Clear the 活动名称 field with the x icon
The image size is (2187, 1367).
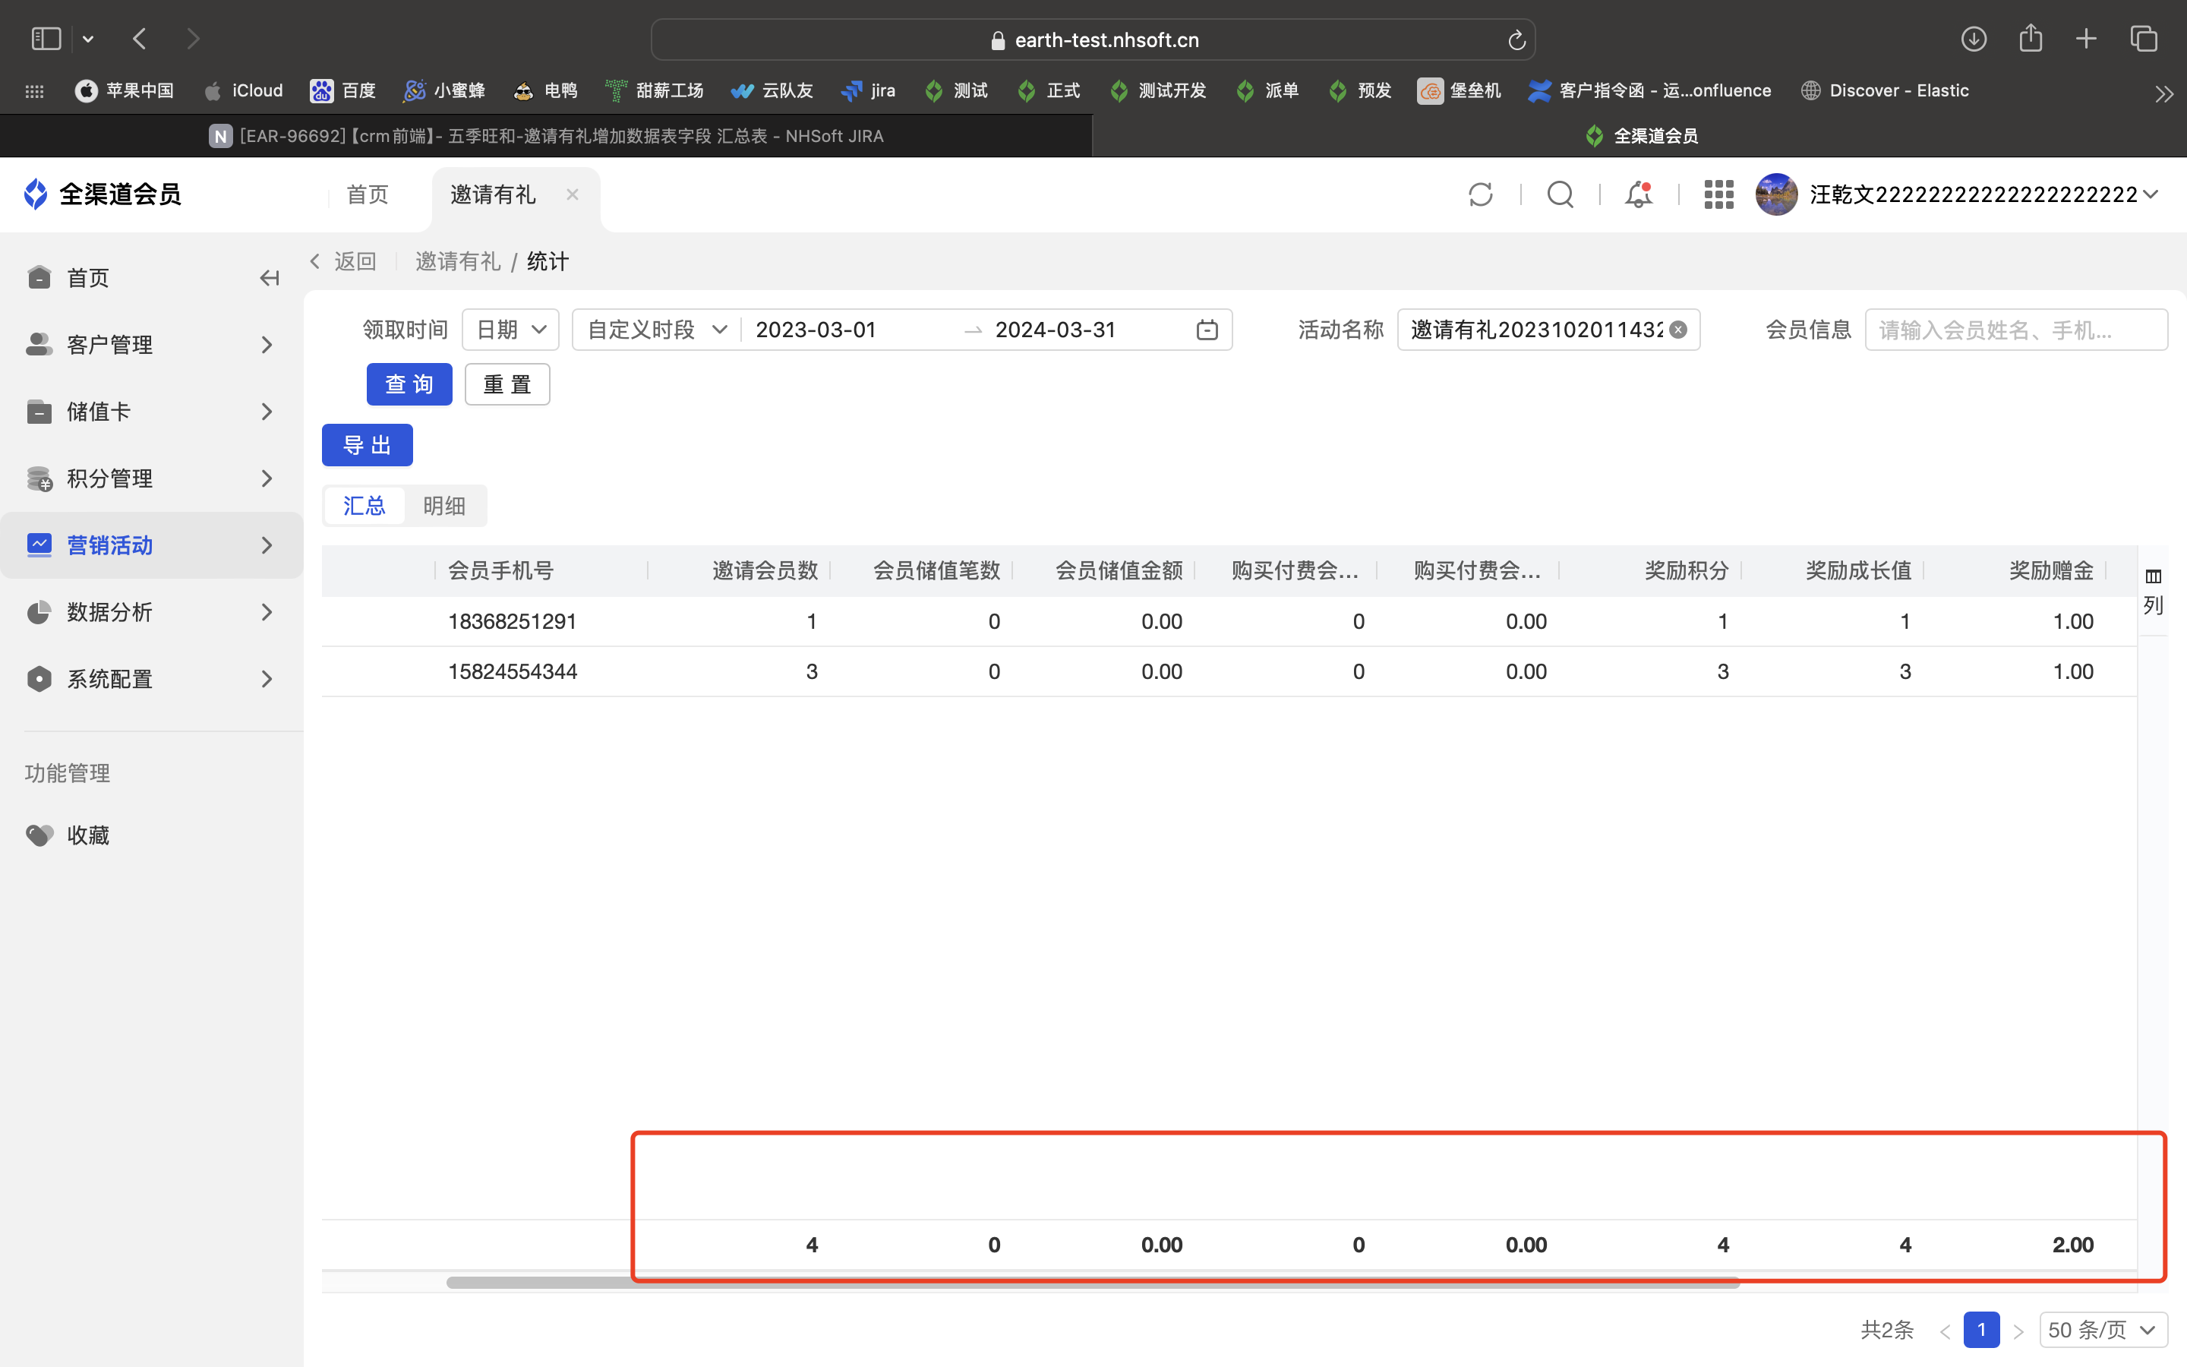1678,330
